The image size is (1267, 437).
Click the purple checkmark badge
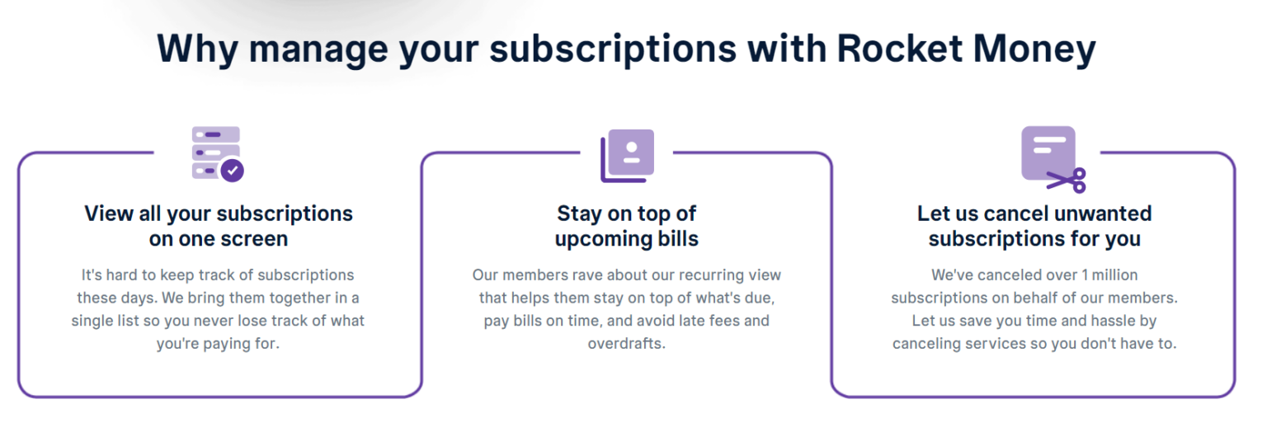point(232,170)
